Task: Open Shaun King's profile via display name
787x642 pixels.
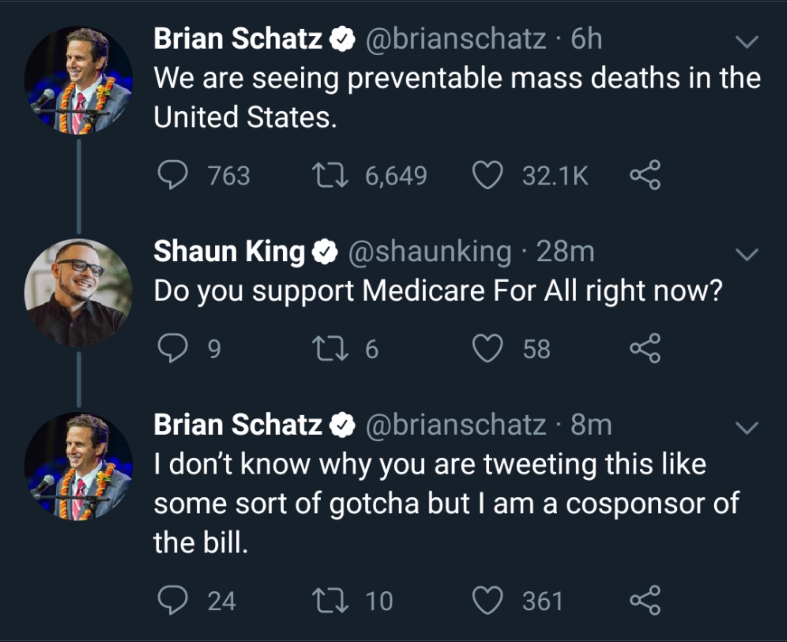Action: click(229, 252)
